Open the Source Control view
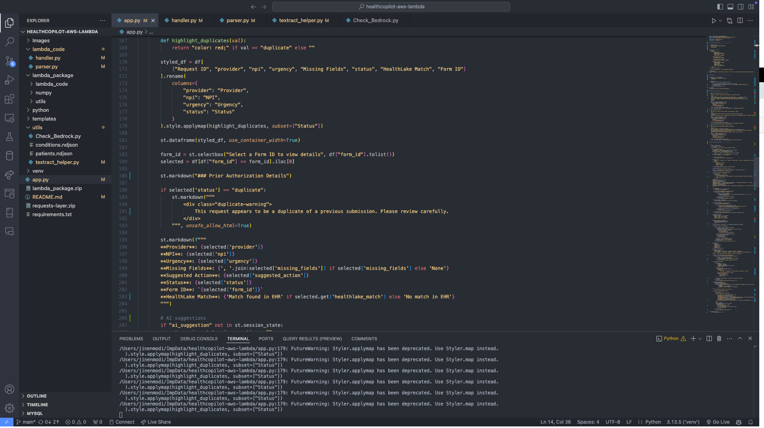The height and width of the screenshot is (428, 764). pos(9,61)
